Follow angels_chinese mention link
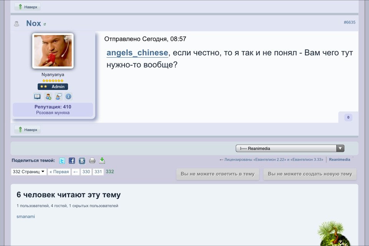Screen dimensions: 369x246 point(137,53)
